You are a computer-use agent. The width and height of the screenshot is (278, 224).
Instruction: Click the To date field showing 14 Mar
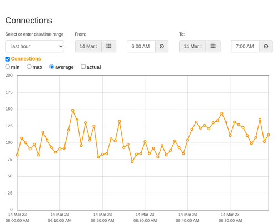pos(192,46)
